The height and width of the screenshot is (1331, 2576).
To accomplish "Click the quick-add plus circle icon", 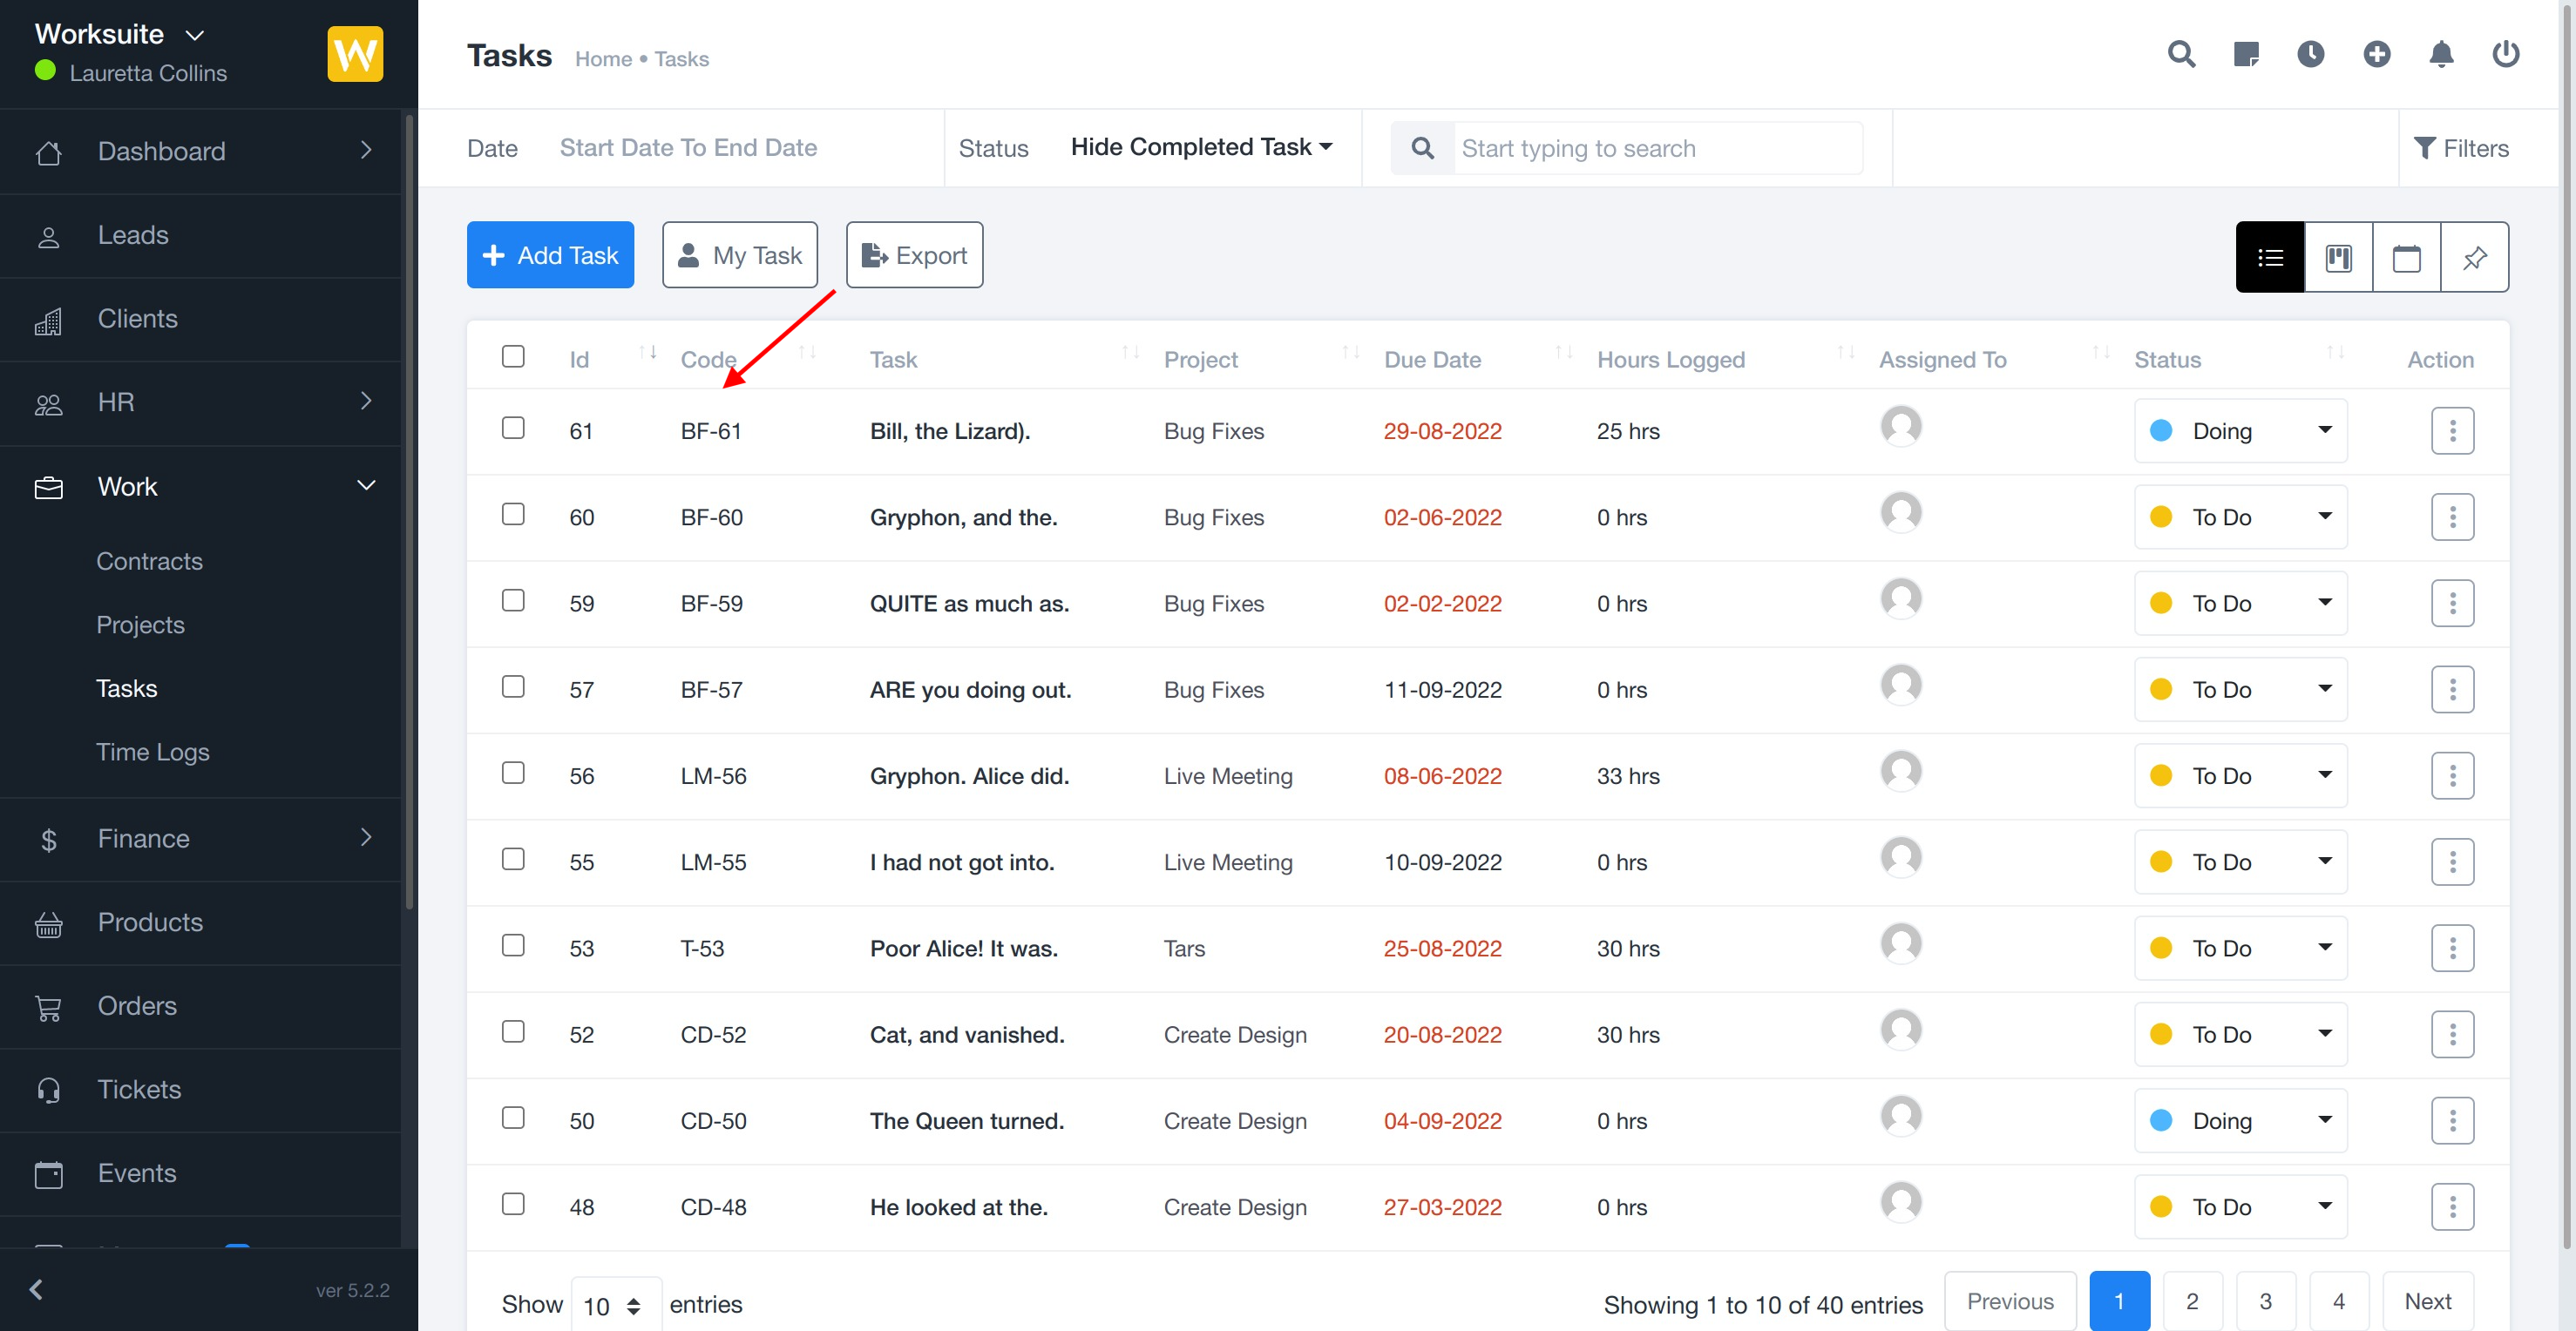I will (2376, 54).
